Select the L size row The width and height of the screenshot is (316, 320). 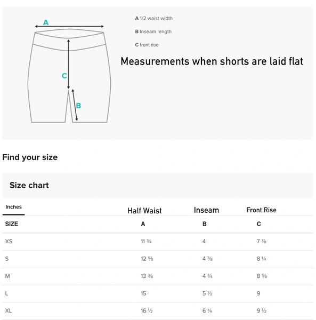coord(158,293)
